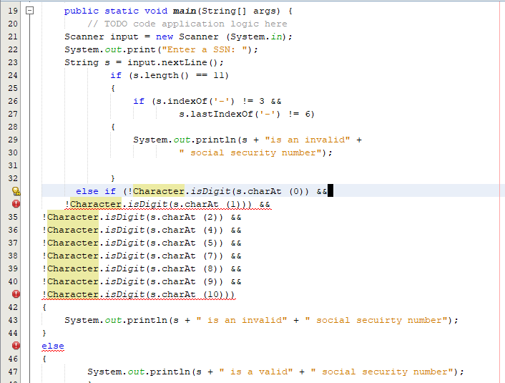Click the error icon beside the else line
The width and height of the screenshot is (505, 383).
[16, 346]
